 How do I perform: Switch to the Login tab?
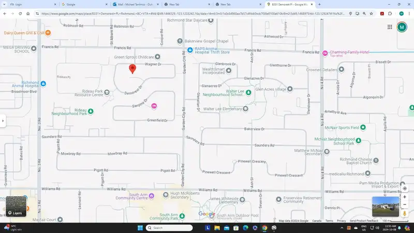(x=33, y=5)
